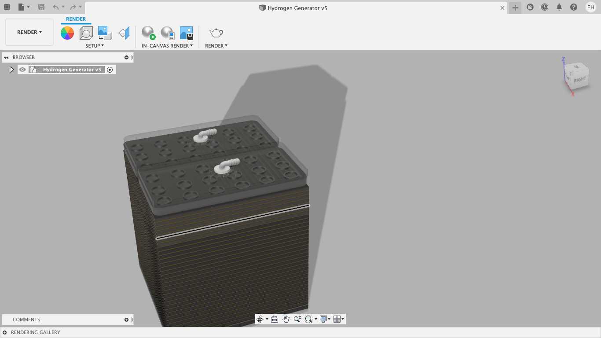This screenshot has height=338, width=601.
Task: Open the notifications bell
Action: [559, 7]
